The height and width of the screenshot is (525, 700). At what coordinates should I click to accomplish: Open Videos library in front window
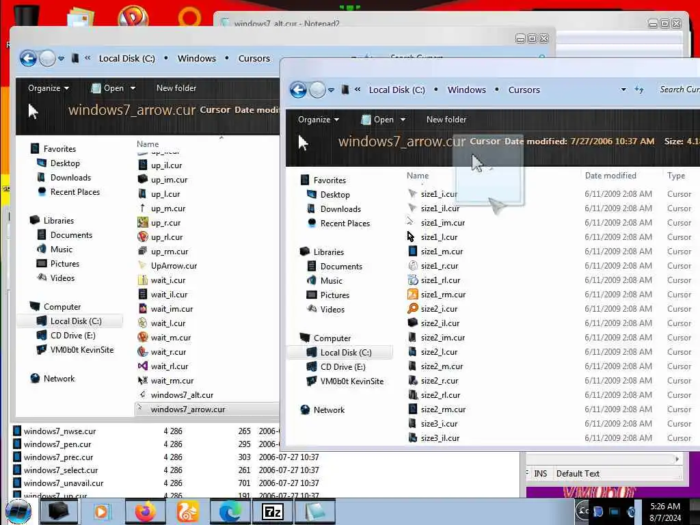tap(326, 310)
